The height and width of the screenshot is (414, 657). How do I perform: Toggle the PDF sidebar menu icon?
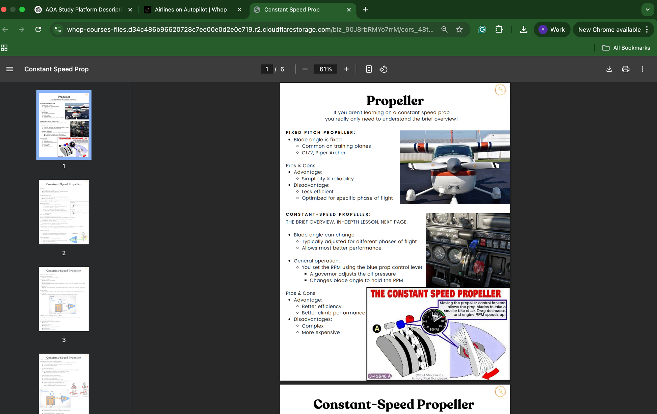click(9, 69)
